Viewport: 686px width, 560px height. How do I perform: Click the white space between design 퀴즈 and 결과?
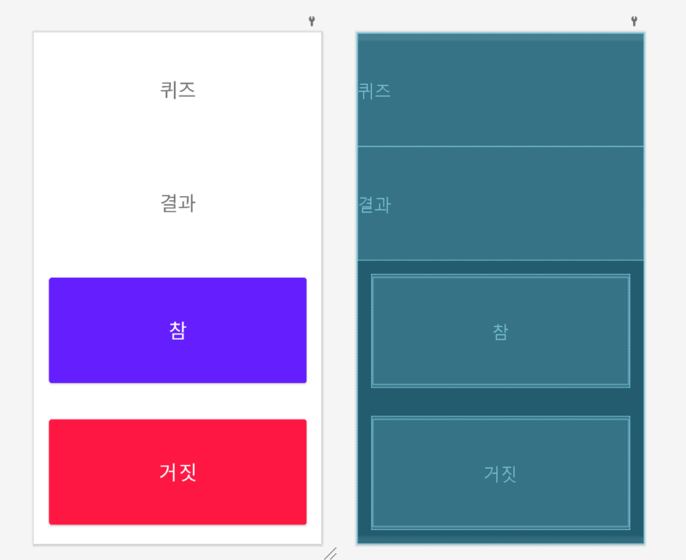pos(178,147)
